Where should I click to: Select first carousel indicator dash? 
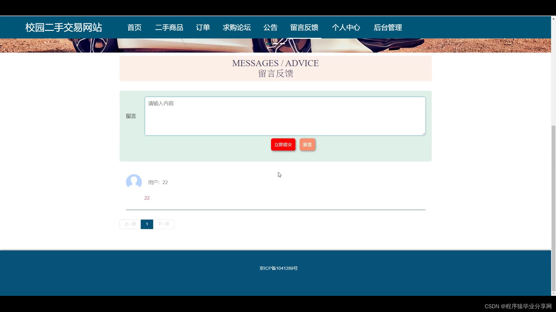[x=268, y=44]
